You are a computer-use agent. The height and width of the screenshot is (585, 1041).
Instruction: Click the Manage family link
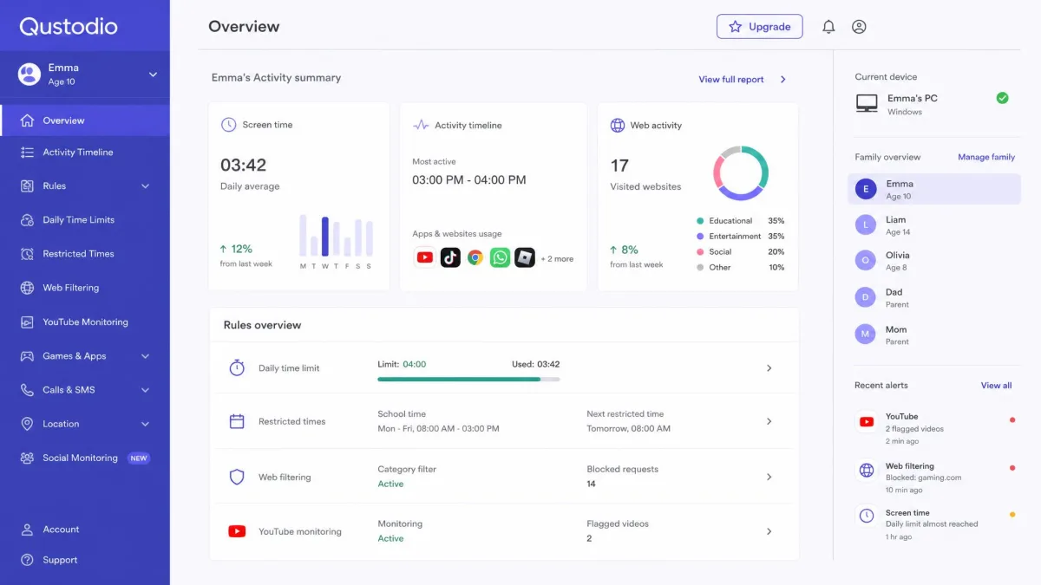[986, 157]
